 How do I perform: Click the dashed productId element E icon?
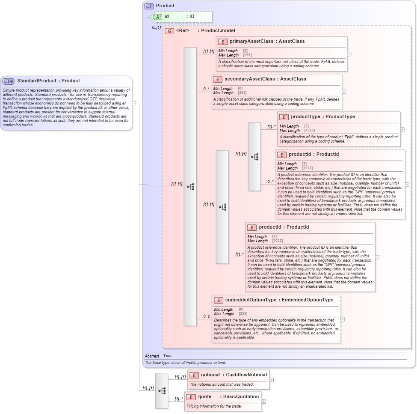282,154
